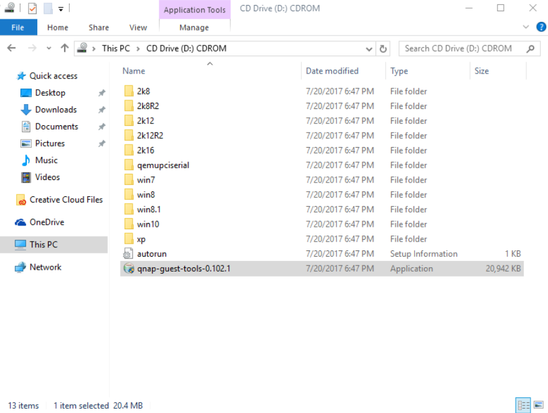Switch to the Home ribbon tab
Viewport: 548px width, 413px height.
click(x=58, y=27)
